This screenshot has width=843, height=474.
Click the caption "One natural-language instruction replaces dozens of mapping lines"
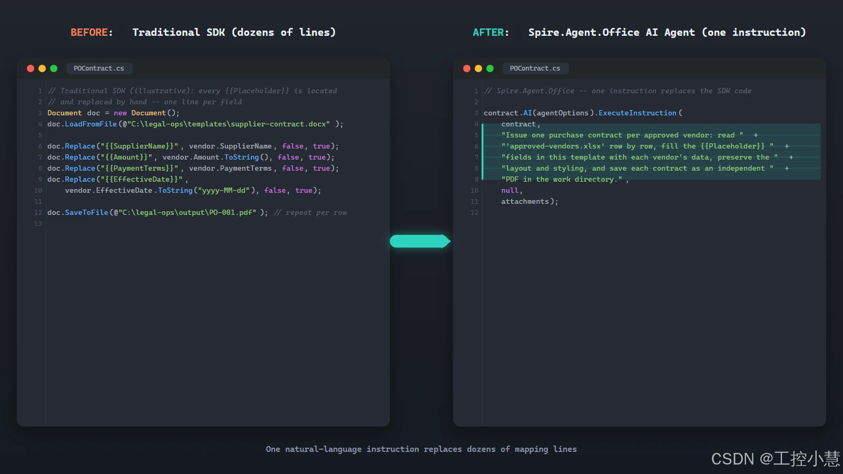coord(421,449)
